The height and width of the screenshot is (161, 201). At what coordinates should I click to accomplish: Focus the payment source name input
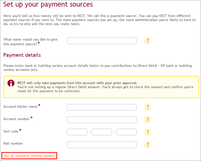coord(102,41)
